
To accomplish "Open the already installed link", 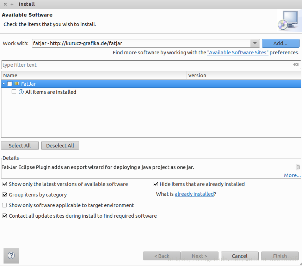I will click(194, 194).
